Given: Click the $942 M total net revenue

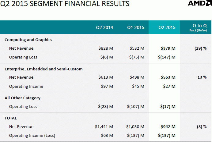Looking at the screenshot, I should [x=168, y=126].
